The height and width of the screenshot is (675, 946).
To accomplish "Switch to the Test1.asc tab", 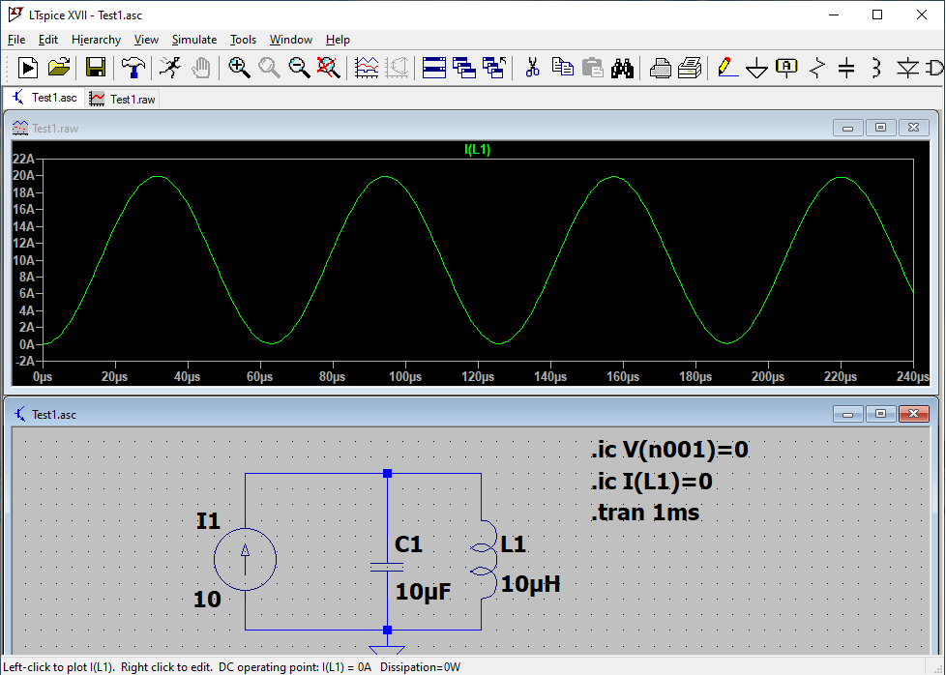I will [x=44, y=98].
